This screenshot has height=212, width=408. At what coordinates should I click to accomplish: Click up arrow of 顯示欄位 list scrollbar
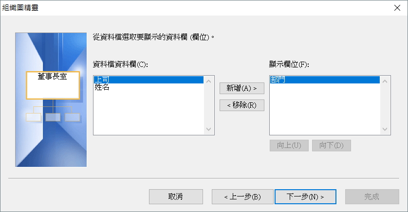[385, 81]
